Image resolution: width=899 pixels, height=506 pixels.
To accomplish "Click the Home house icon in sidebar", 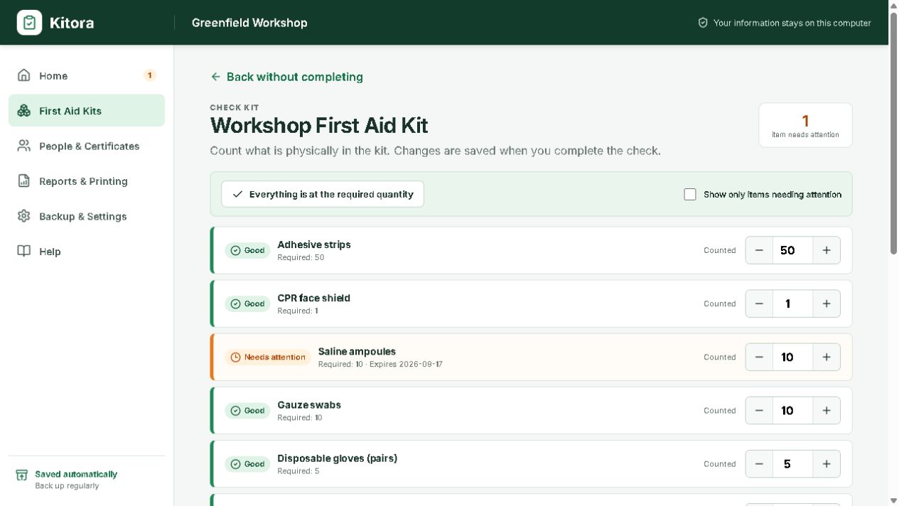I will click(24, 75).
